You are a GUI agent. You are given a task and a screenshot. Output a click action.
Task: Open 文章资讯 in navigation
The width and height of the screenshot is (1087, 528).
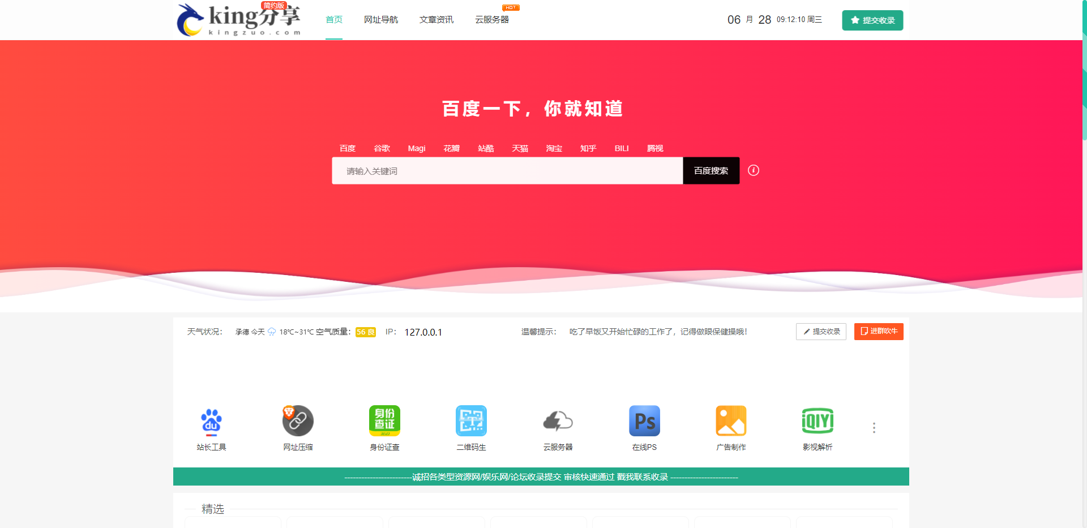[436, 20]
